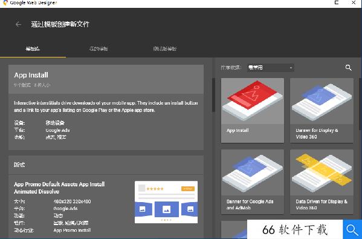
Task: Select Banner for Display & Video 360 card
Action: coord(322,110)
